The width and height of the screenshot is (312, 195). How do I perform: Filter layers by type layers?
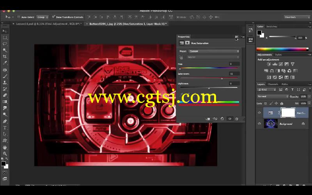pyautogui.click(x=292, y=90)
